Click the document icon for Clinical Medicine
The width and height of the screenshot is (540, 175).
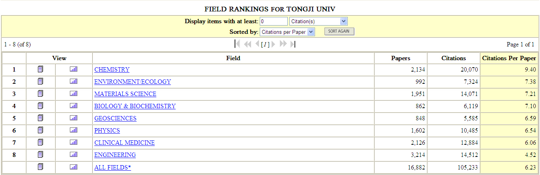pyautogui.click(x=40, y=142)
